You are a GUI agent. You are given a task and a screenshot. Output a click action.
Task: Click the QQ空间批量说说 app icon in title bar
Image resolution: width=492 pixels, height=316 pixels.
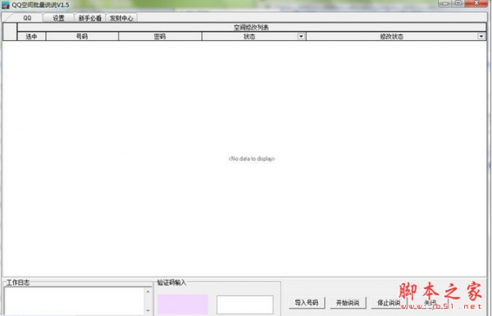[6, 5]
